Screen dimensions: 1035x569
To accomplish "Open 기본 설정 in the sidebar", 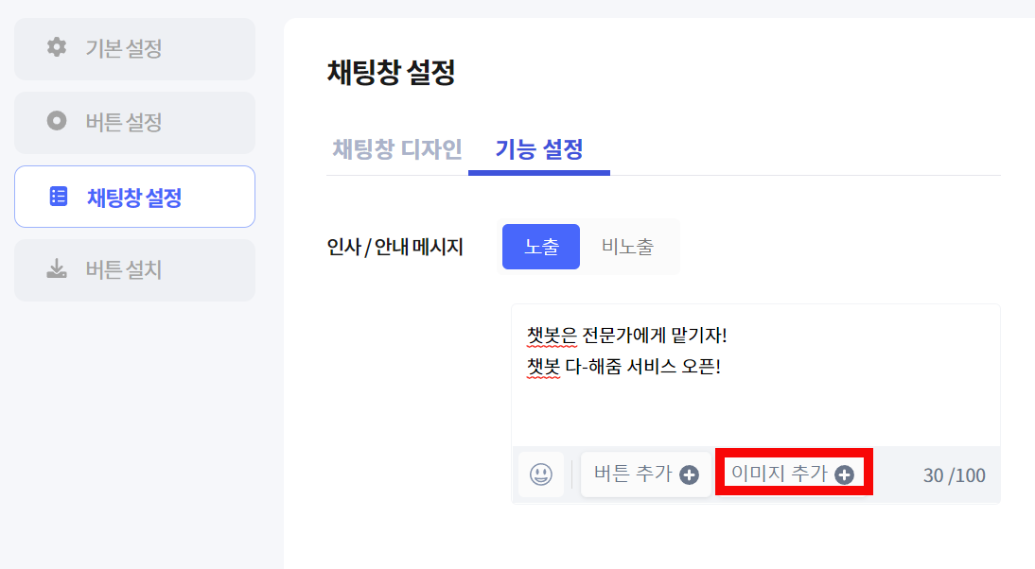I will click(134, 49).
